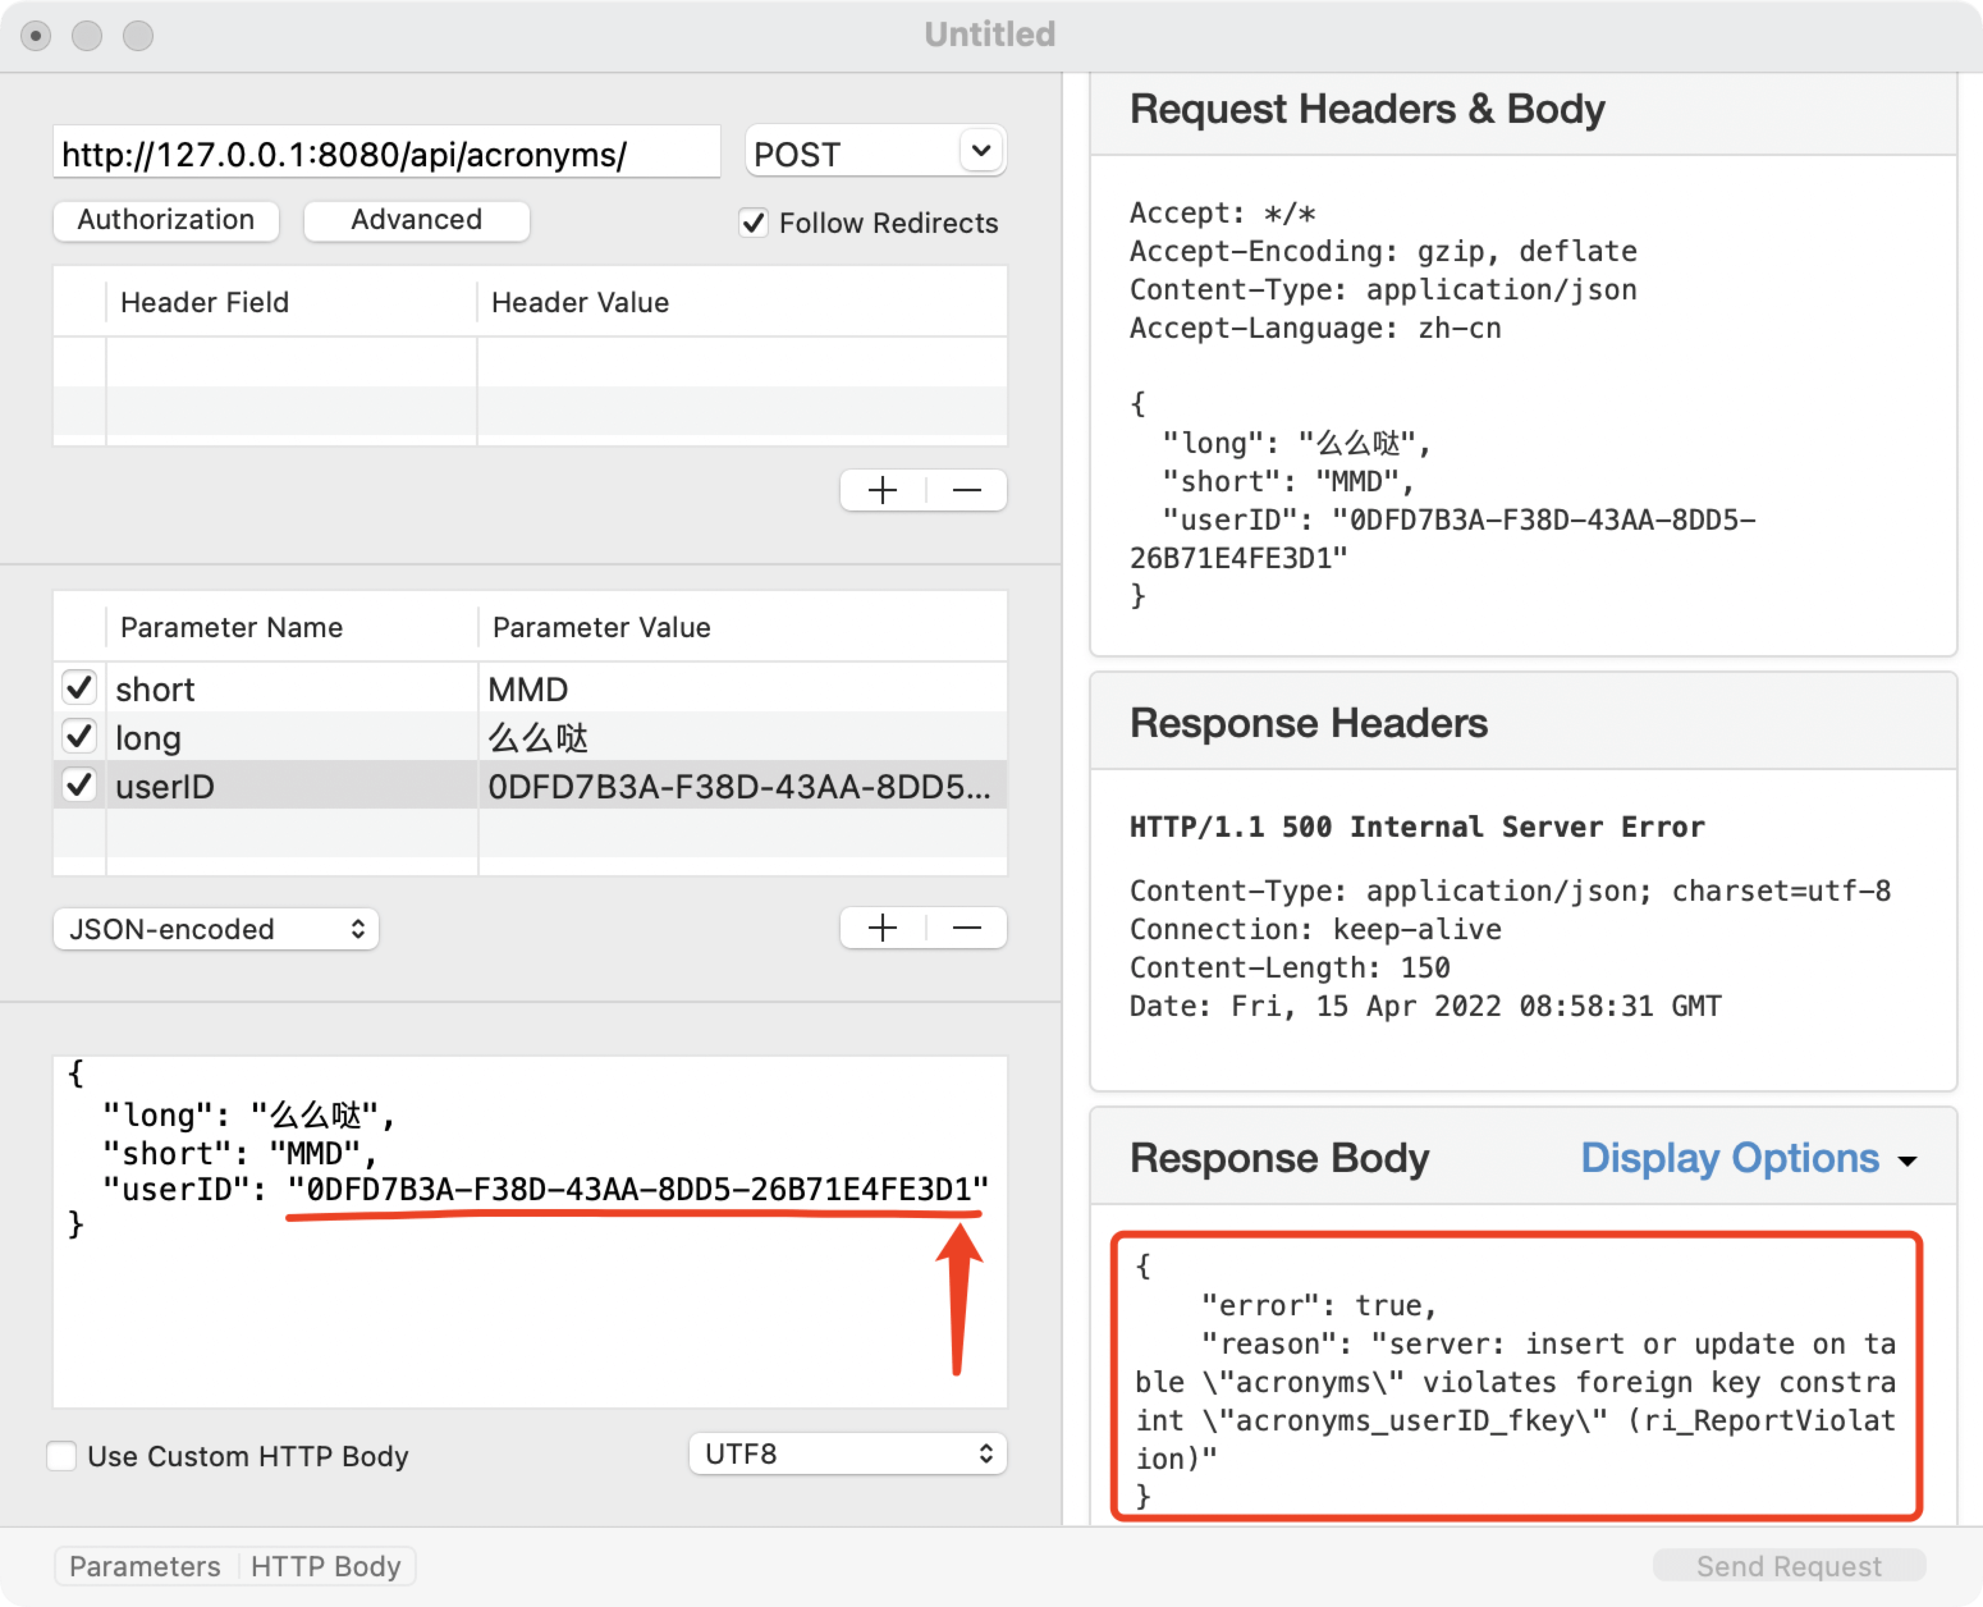Click the UTF8 encoding stepper arrows
The image size is (1983, 1607).
986,1454
